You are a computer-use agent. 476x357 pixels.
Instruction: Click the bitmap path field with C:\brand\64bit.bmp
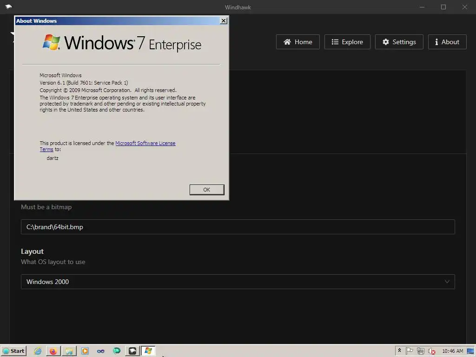point(238,227)
